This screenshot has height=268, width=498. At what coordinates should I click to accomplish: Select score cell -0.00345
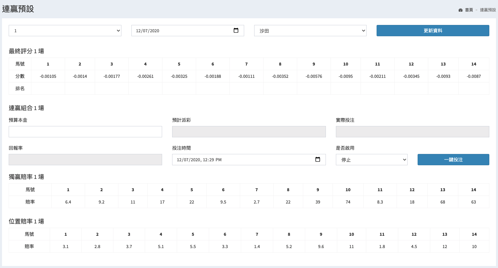(x=411, y=76)
